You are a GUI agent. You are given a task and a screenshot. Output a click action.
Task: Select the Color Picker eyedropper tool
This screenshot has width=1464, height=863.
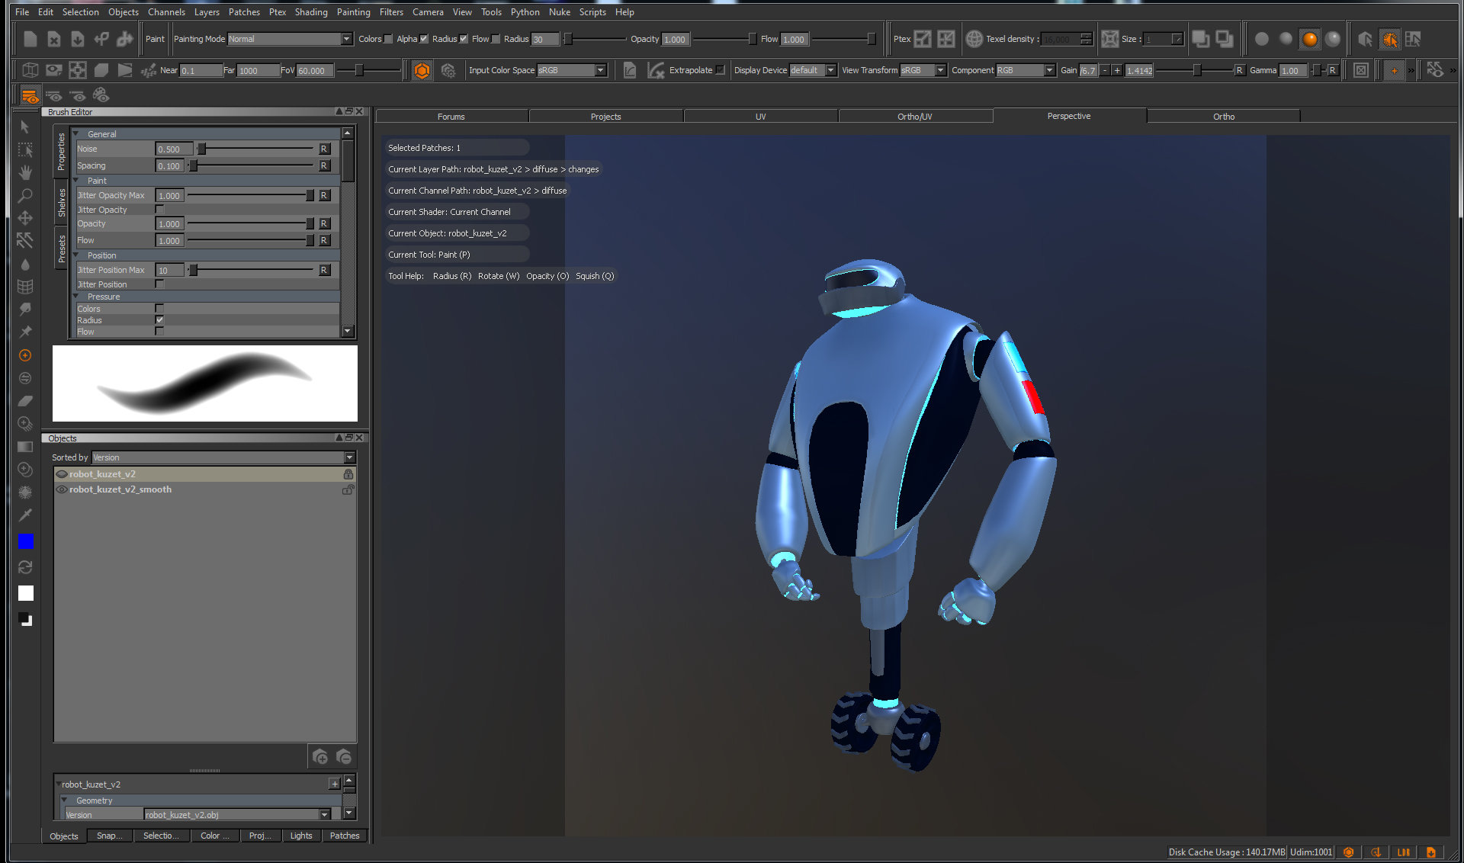25,515
